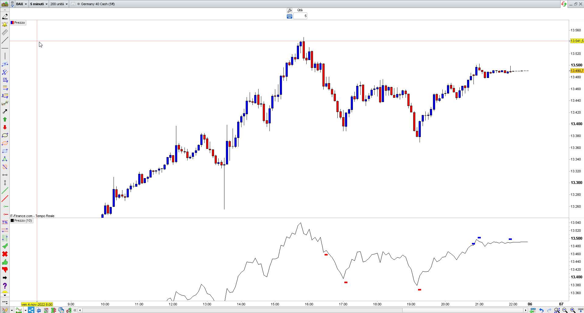Screen dimensions: 584x313
Task: Open the wrench order settings icon
Action: tap(290, 10)
